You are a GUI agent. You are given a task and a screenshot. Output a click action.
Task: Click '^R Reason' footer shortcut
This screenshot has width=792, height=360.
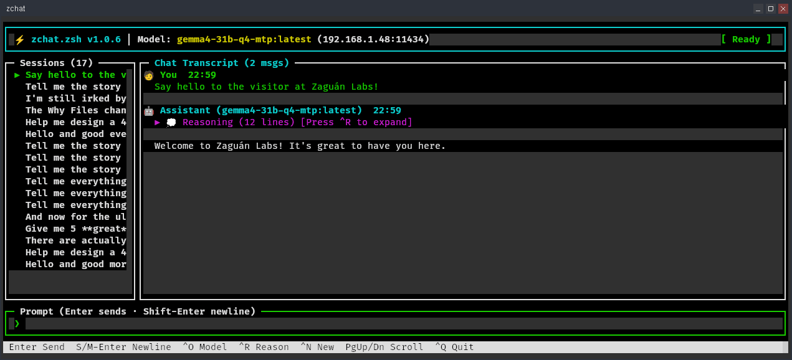click(x=264, y=347)
